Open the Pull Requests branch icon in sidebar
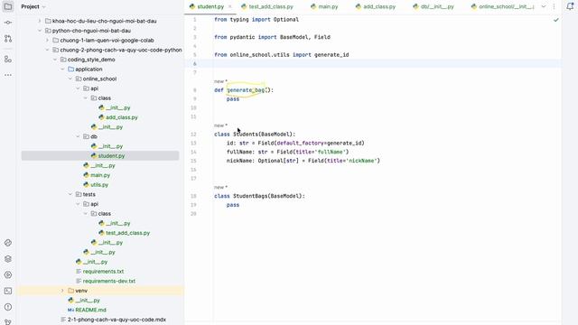Screen dimensions: 578x325 [8, 39]
